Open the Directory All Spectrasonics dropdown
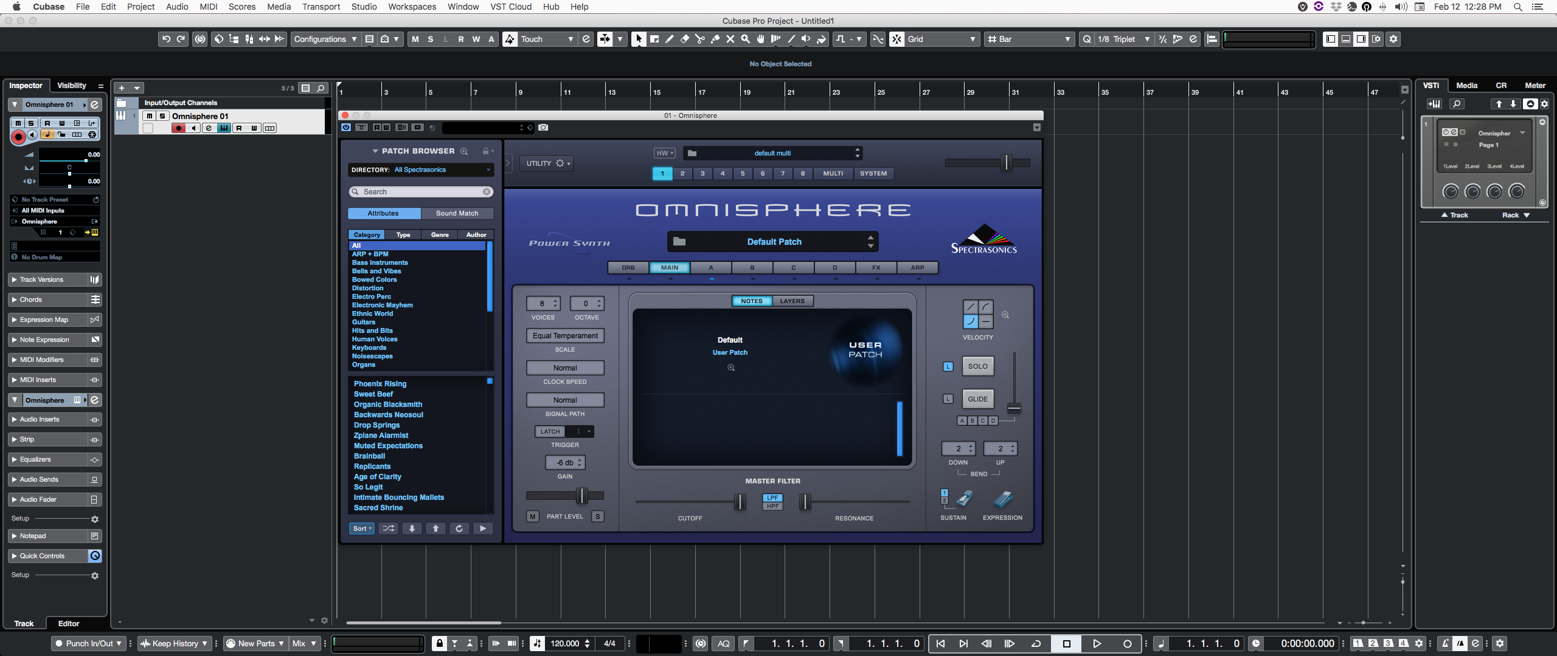 tap(421, 170)
